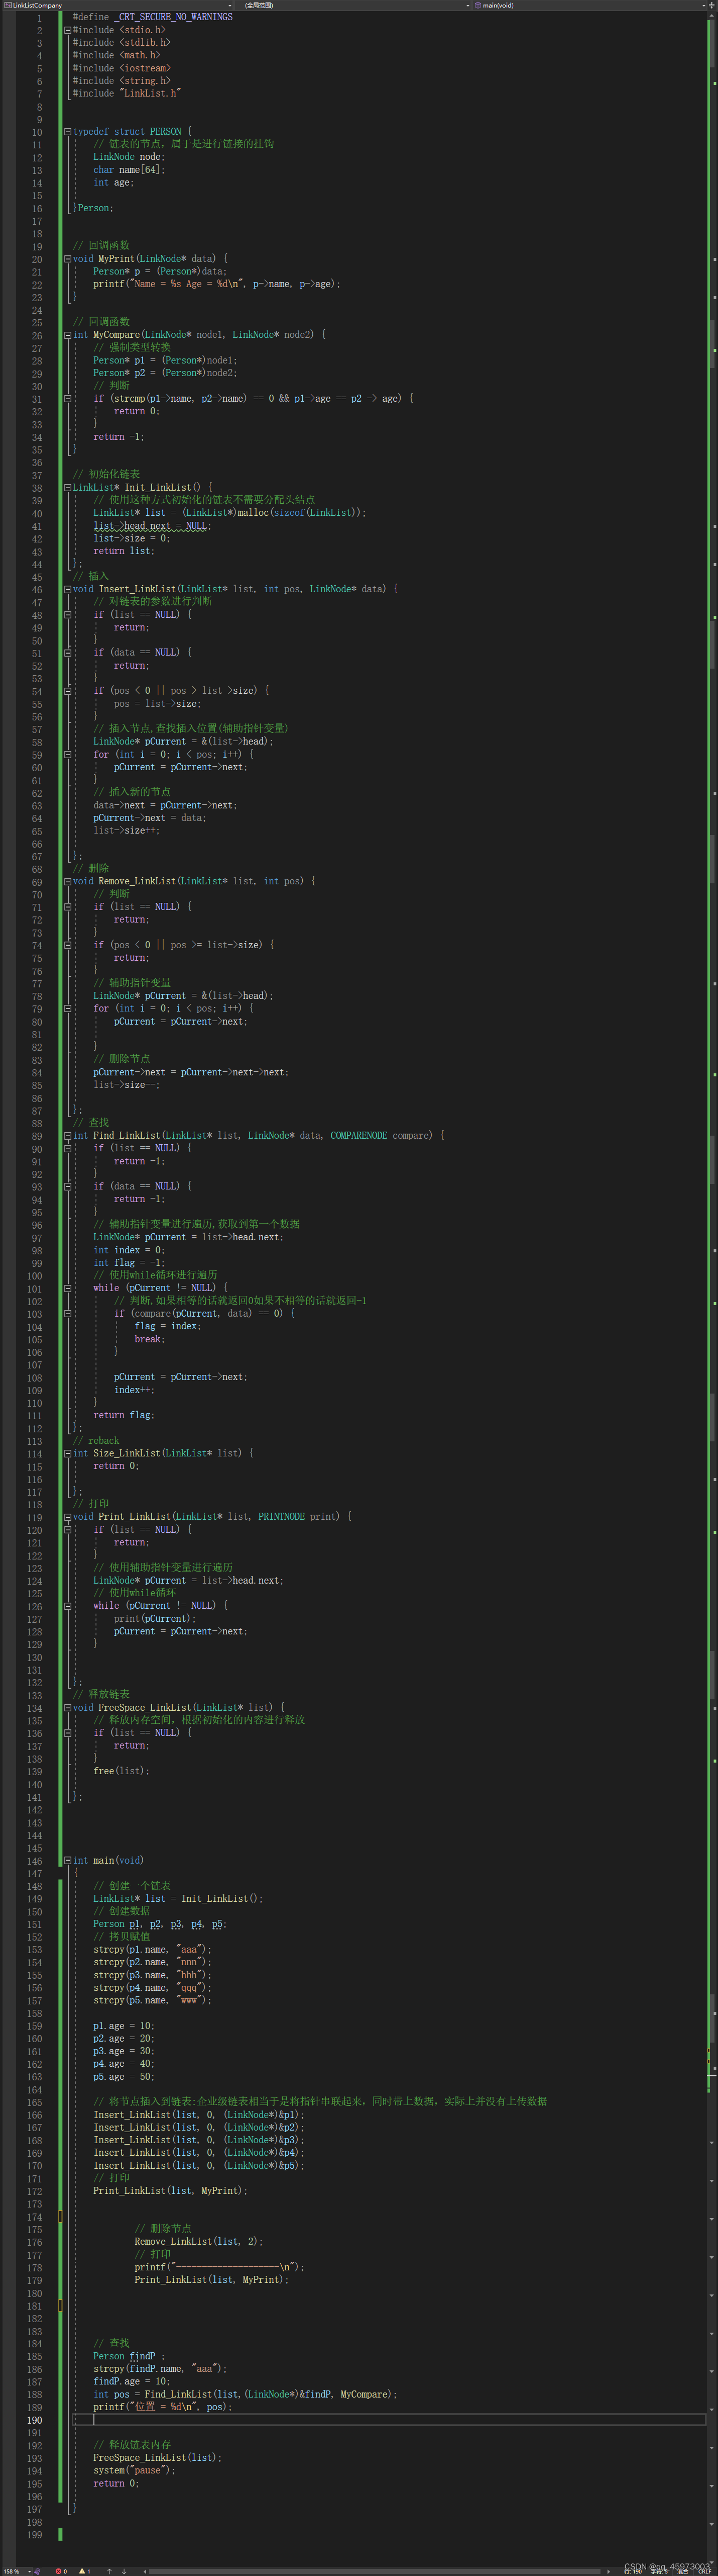Click 'system("pause");' statement
Screen dimensions: 718x2576
134,2470
